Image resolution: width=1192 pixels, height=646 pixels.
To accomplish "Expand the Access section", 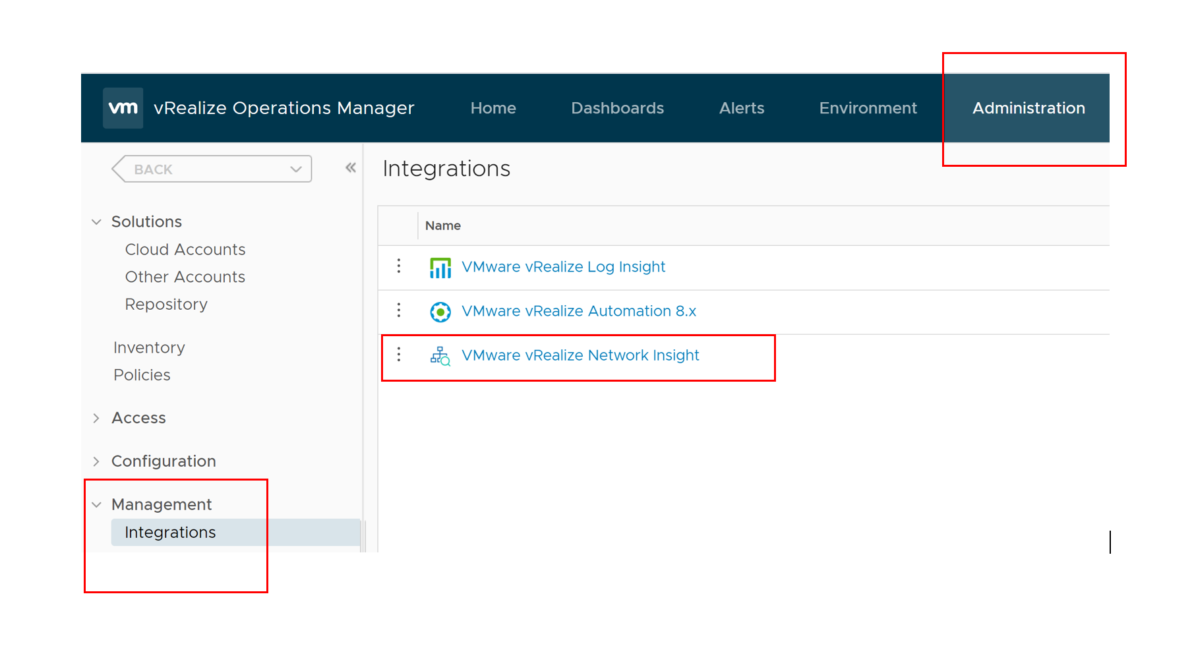I will click(x=96, y=419).
